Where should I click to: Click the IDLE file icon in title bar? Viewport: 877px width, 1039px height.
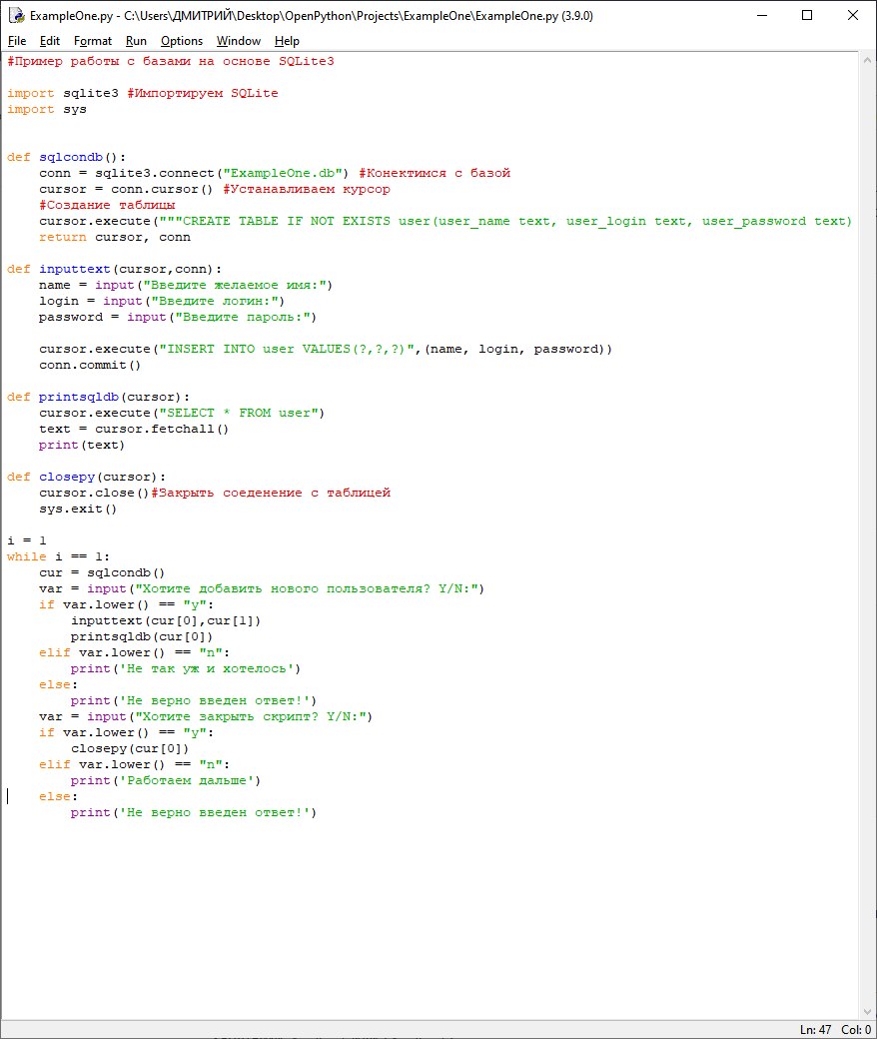[x=16, y=16]
